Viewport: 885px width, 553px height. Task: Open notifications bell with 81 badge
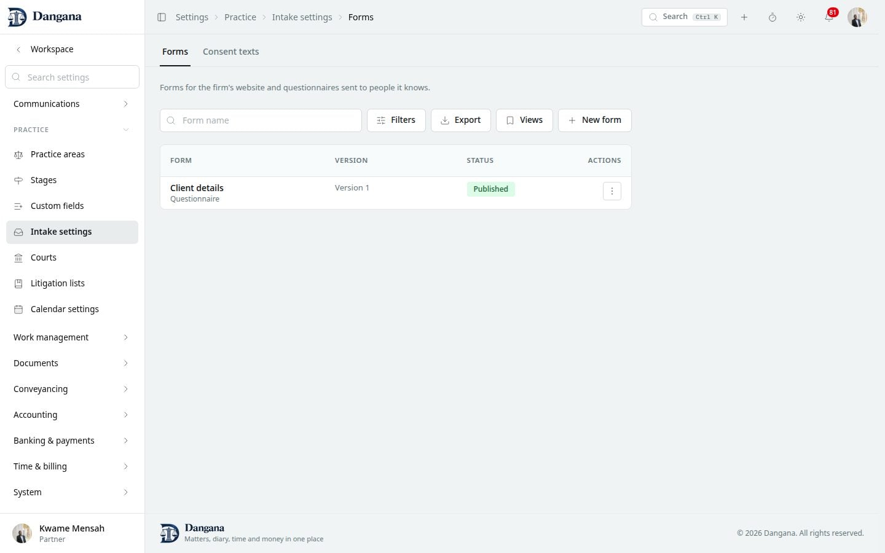click(829, 17)
